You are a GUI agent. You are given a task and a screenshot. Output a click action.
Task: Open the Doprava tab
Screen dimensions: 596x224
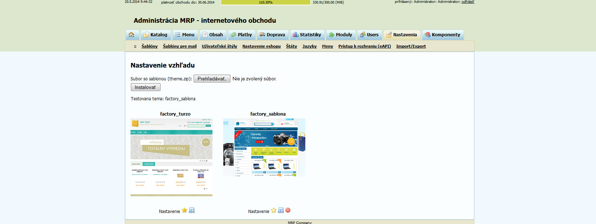pos(272,35)
